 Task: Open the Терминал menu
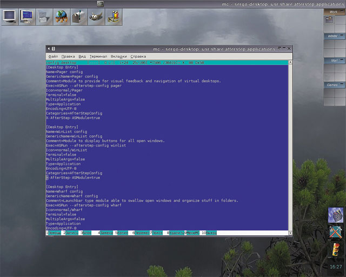pos(98,56)
